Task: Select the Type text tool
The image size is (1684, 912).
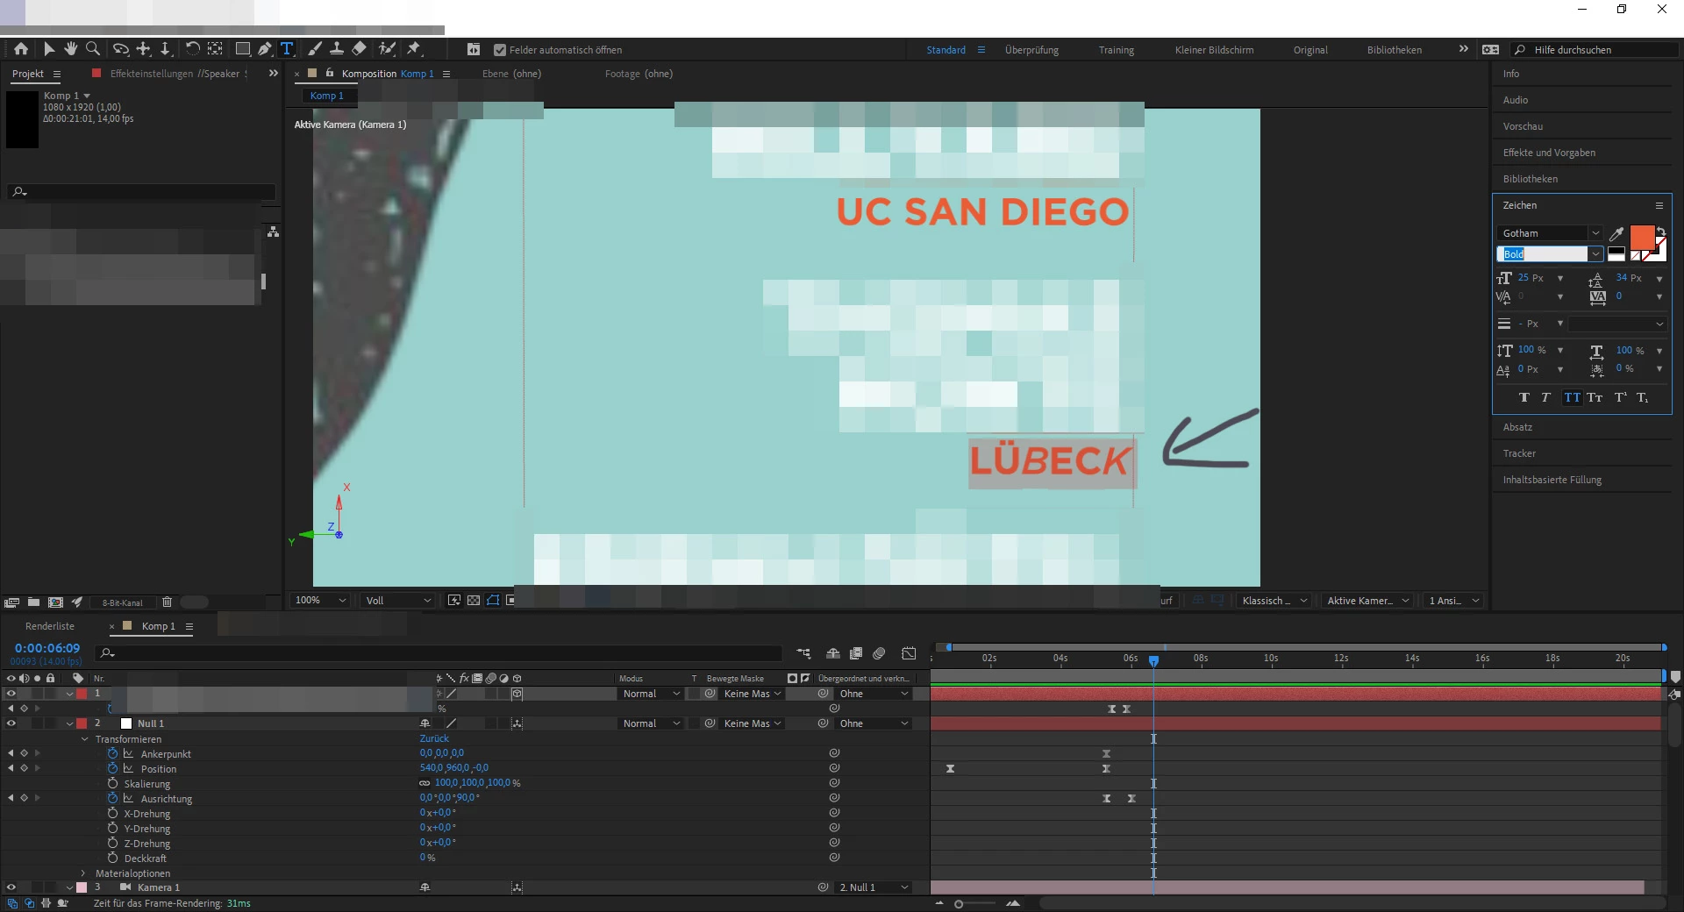Action: point(287,49)
